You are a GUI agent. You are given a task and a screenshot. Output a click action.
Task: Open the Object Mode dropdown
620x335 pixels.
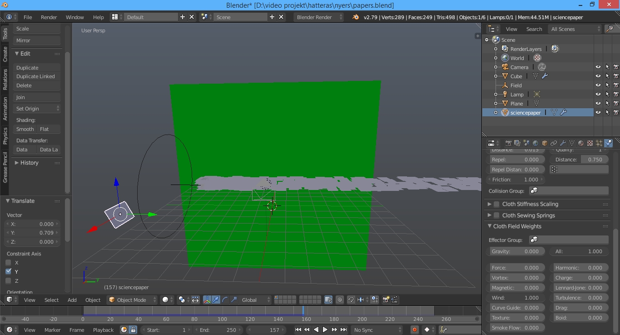132,300
